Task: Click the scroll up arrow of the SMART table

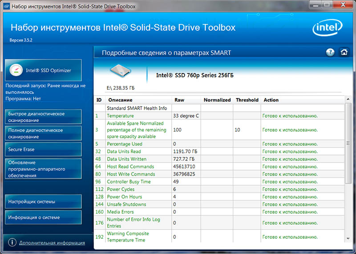Action: click(348, 99)
